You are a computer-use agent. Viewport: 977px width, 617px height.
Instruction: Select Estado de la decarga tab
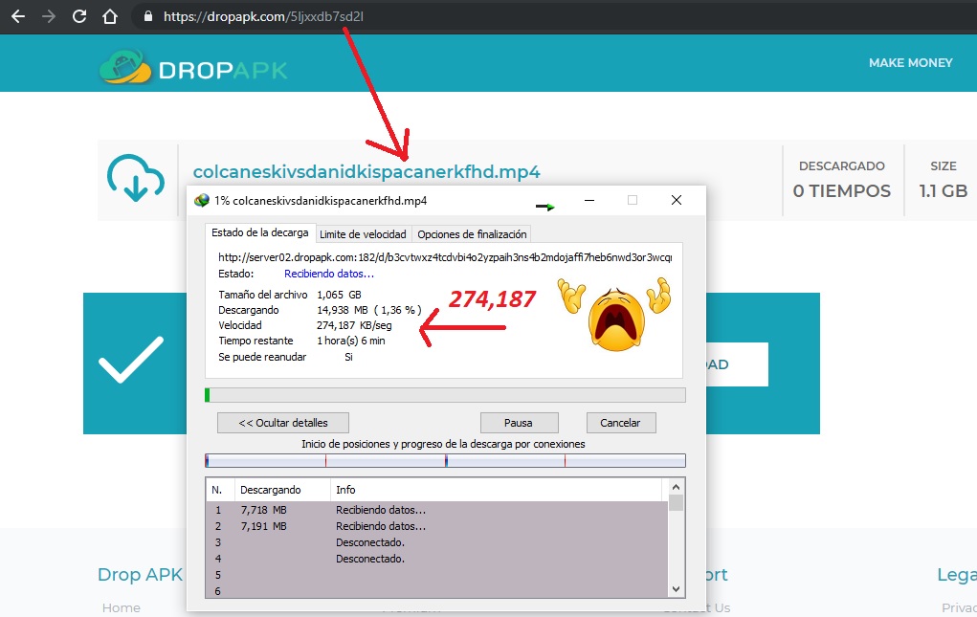pos(260,232)
